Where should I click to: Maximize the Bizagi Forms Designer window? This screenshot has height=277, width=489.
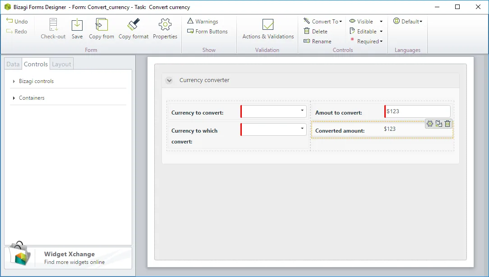[x=457, y=7]
